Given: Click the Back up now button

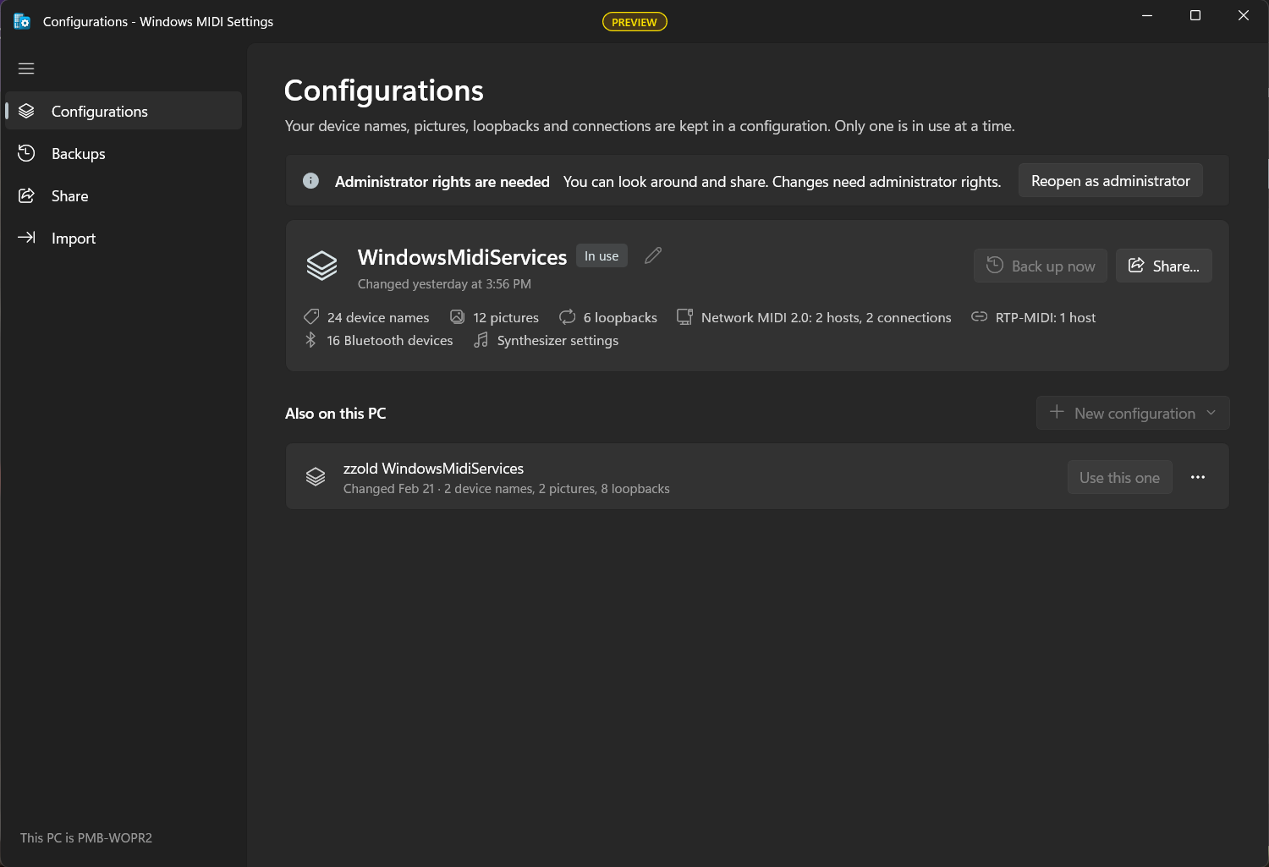Looking at the screenshot, I should click(1040, 266).
